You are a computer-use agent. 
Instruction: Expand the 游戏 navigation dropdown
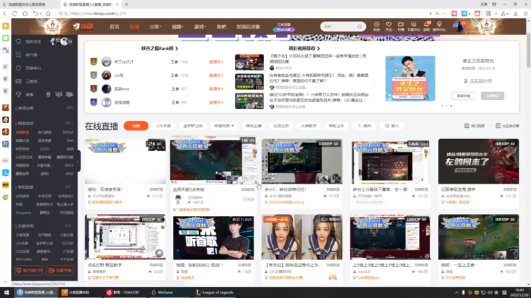point(200,26)
